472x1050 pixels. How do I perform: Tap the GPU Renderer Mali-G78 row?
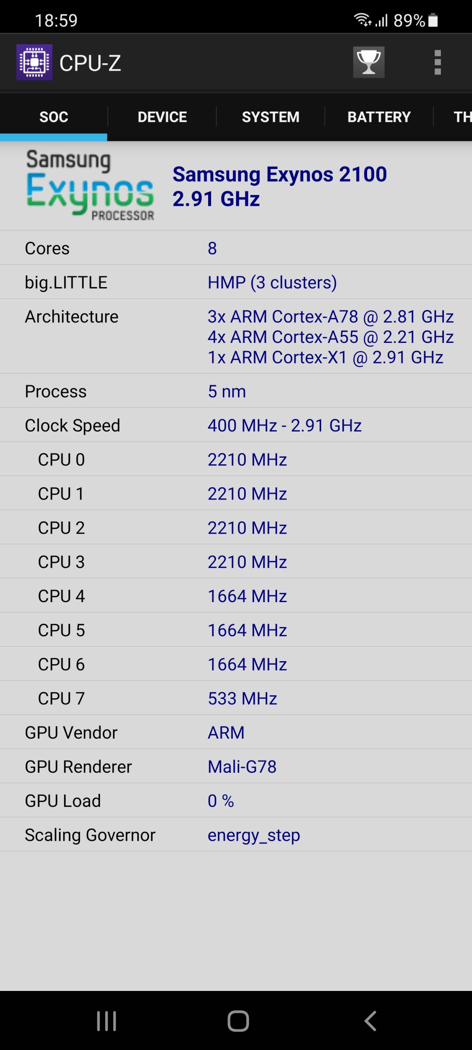pyautogui.click(x=236, y=766)
